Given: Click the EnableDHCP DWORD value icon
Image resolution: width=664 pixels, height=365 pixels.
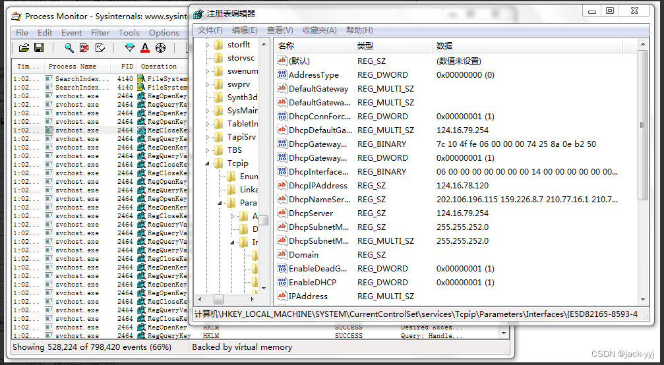Looking at the screenshot, I should point(282,282).
